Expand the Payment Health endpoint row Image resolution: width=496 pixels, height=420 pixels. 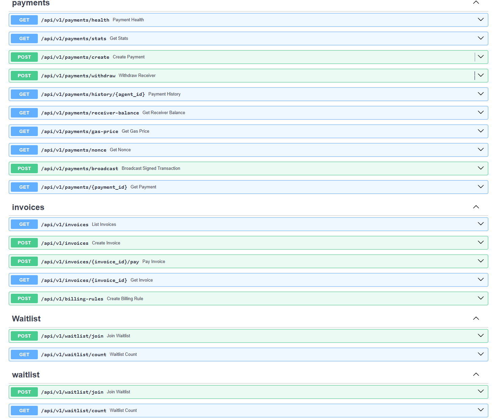pyautogui.click(x=480, y=20)
